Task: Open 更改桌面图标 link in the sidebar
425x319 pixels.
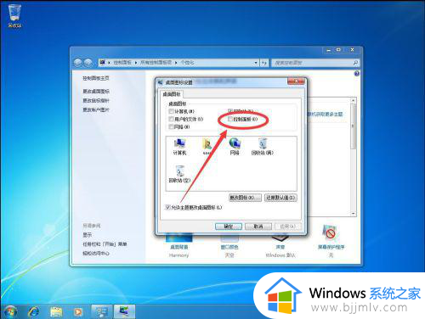Action: (x=96, y=91)
